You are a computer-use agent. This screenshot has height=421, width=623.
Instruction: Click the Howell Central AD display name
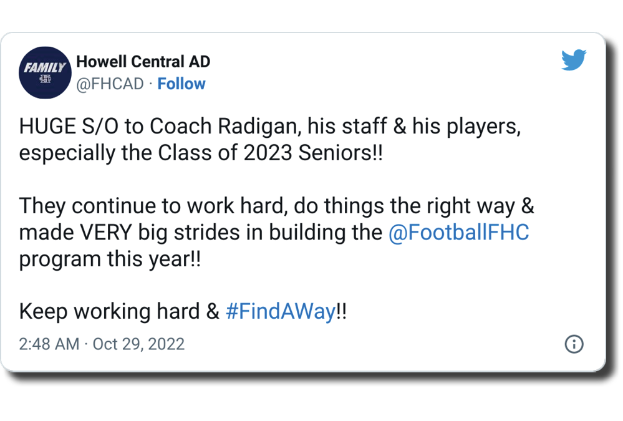click(143, 62)
